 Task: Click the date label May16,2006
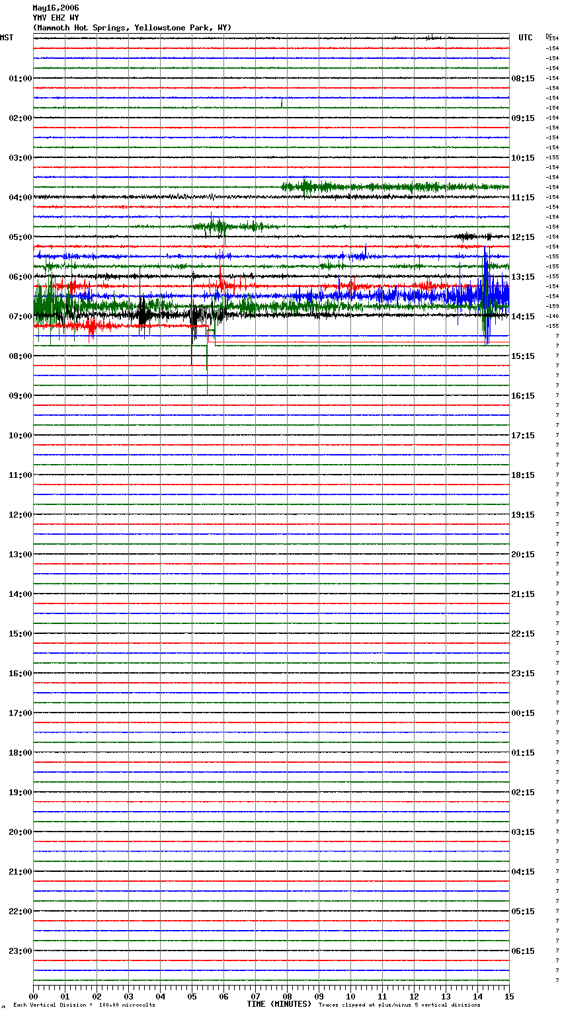point(56,8)
